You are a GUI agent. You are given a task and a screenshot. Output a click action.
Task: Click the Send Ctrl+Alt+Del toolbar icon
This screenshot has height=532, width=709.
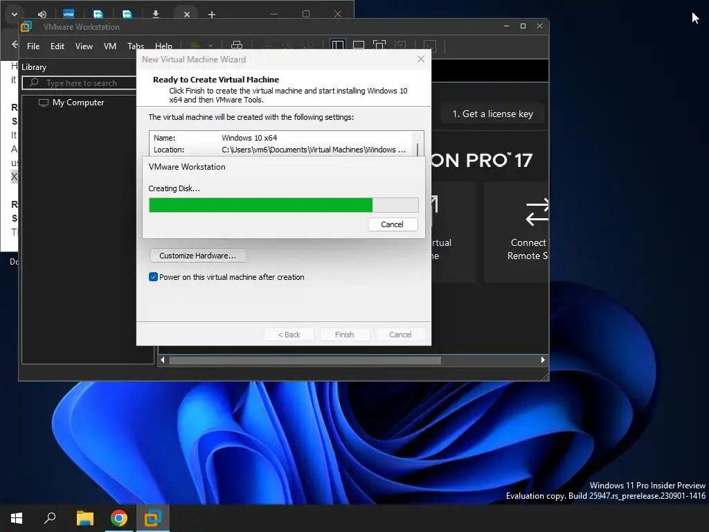pos(237,45)
